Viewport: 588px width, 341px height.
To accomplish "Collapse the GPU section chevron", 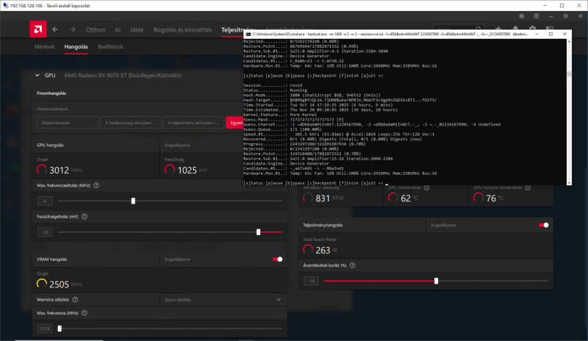I will click(x=37, y=76).
